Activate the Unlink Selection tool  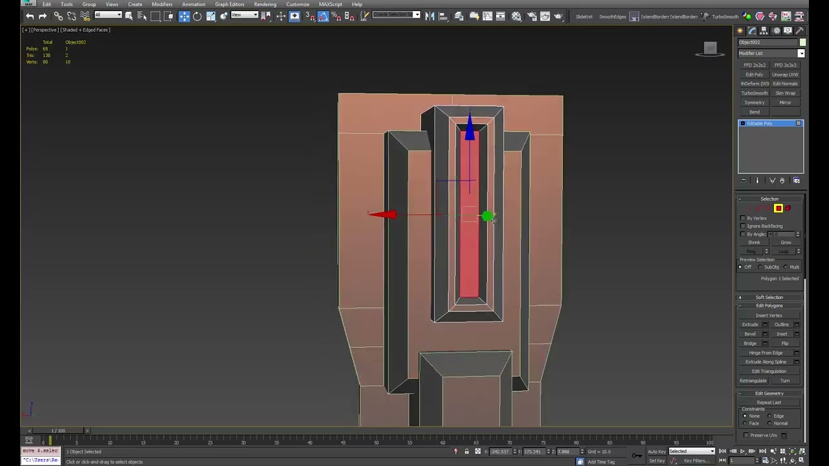point(72,16)
